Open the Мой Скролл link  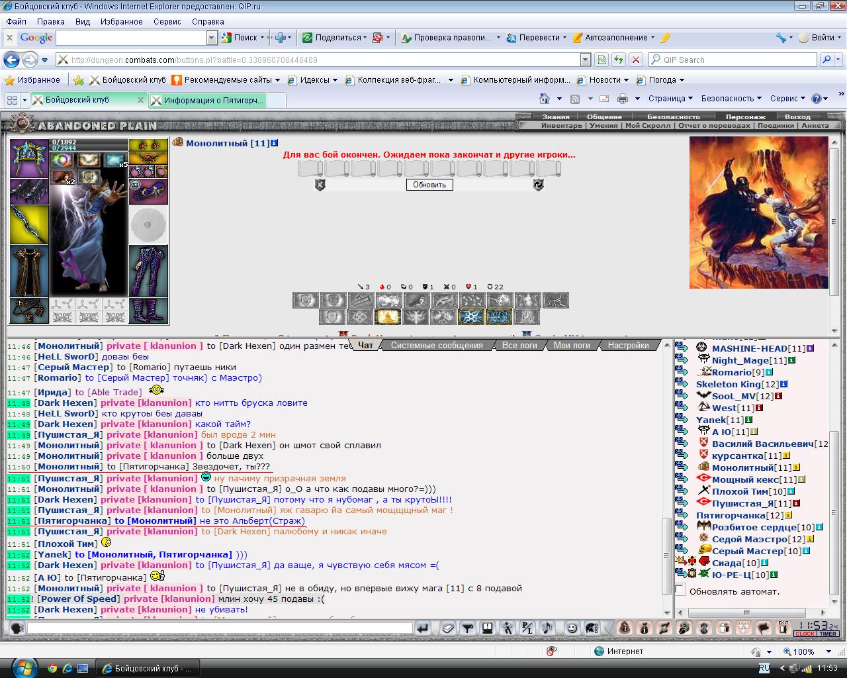(647, 125)
